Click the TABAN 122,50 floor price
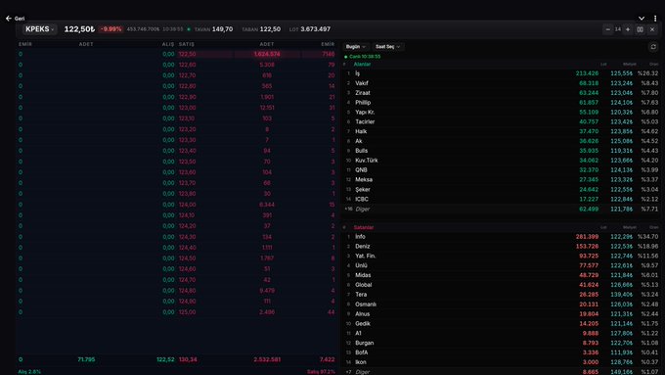This screenshot has height=375, width=665. (x=261, y=29)
